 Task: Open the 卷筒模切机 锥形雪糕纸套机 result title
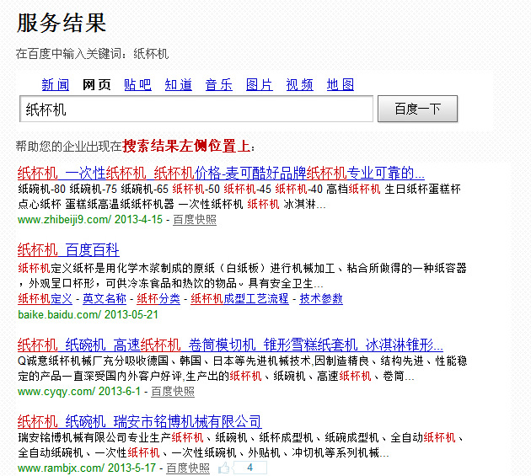coord(230,345)
